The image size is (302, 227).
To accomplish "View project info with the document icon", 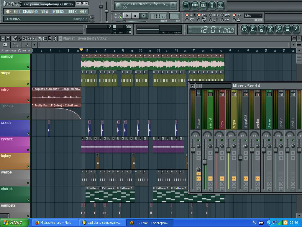I will [x=287, y=29].
